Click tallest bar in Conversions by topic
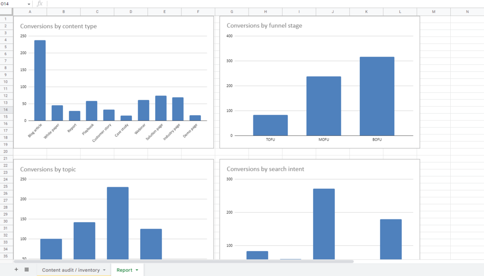Viewport: 484px width, 276px height. point(118,223)
